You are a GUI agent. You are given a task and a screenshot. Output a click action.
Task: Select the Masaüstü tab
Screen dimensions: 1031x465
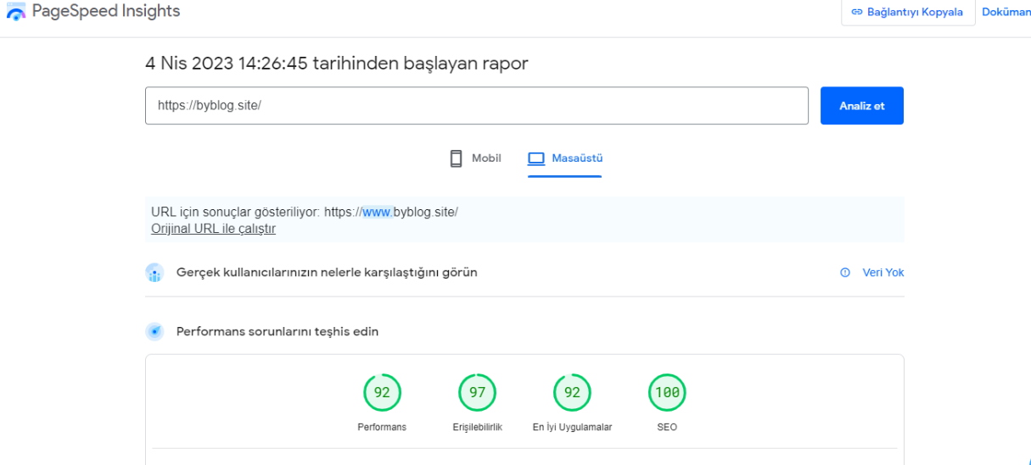click(x=565, y=158)
